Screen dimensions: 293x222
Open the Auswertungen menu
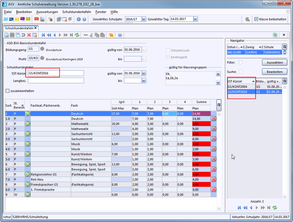click(x=47, y=12)
